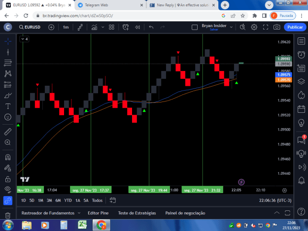Image resolution: width=308 pixels, height=231 pixels.
Task: Open EURUSD symbol search
Action: pos(30,27)
